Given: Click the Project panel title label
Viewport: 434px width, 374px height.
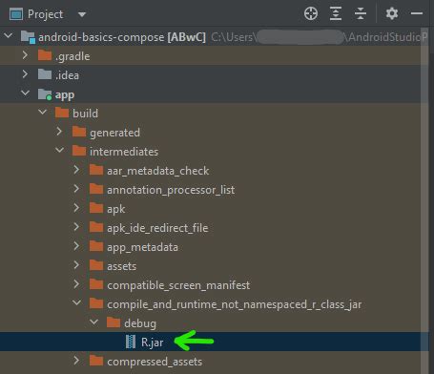Looking at the screenshot, I should click(x=46, y=14).
